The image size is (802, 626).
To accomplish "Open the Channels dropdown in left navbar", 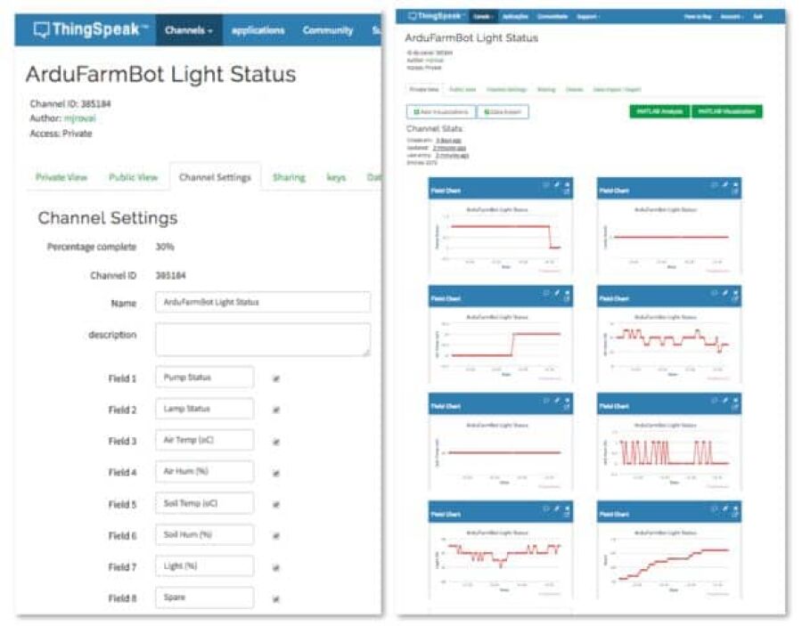I will pos(189,30).
